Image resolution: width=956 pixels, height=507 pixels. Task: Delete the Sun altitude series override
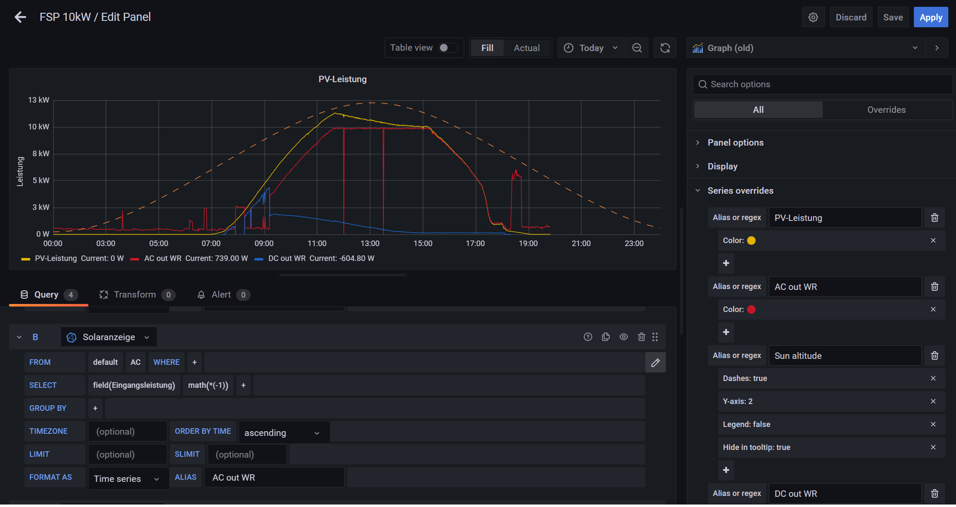point(934,356)
